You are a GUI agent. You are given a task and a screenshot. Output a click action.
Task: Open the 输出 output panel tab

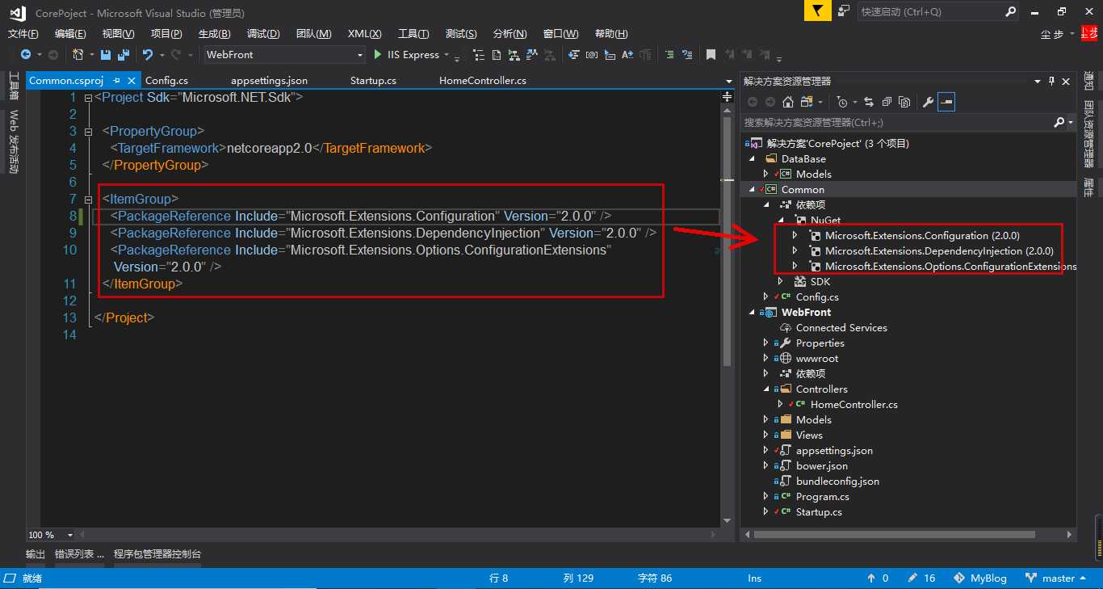pos(36,554)
